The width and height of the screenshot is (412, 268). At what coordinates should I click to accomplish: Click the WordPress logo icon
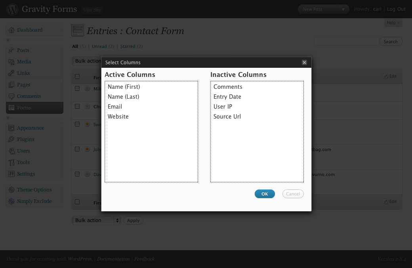[12, 9]
